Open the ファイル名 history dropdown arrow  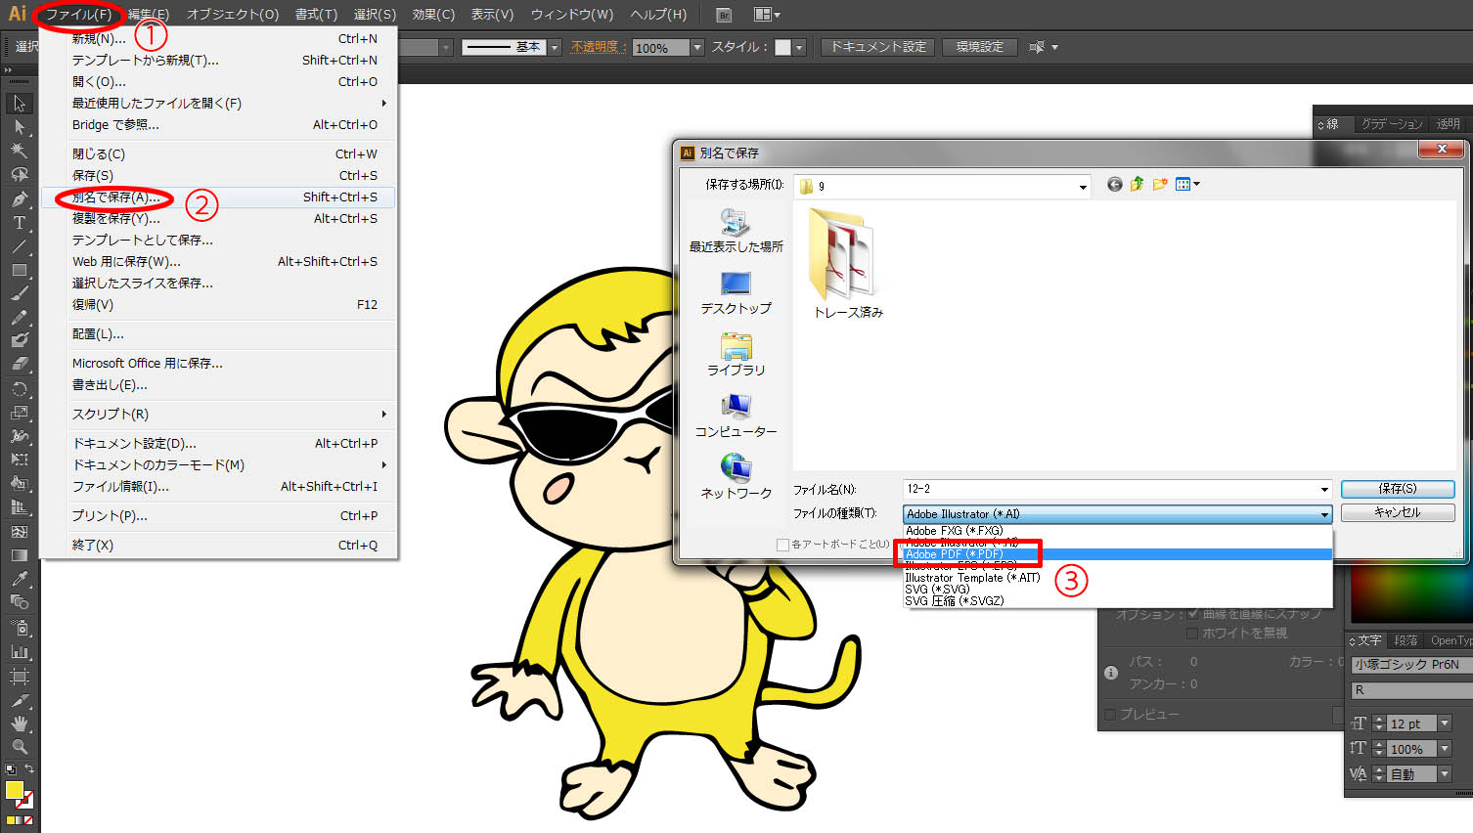1324,489
